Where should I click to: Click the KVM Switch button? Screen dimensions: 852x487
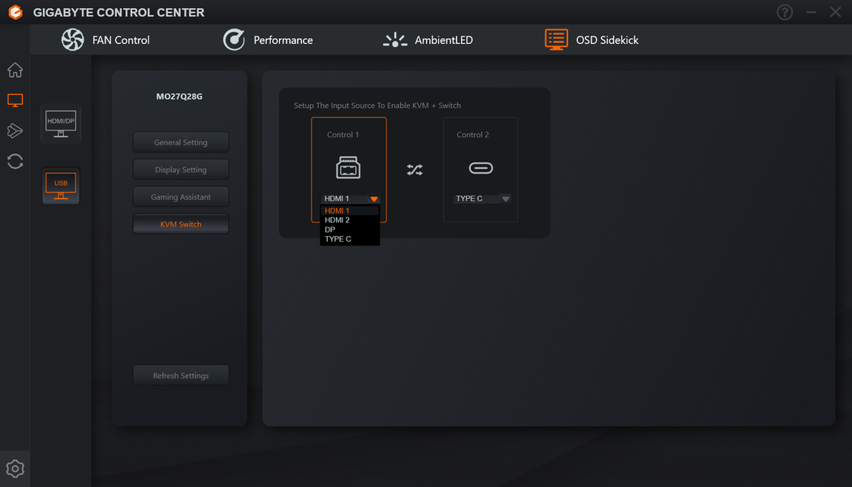tap(181, 224)
